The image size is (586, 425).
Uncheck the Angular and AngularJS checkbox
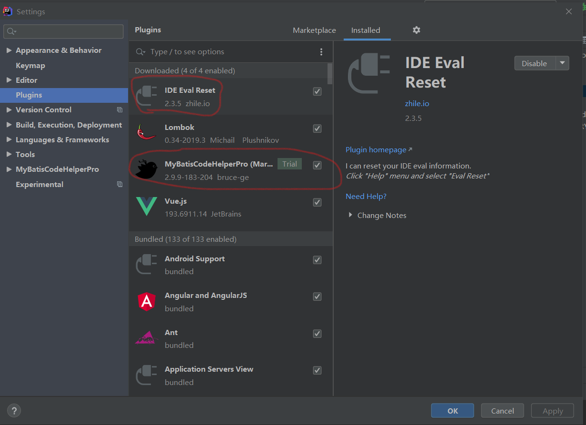pos(317,297)
